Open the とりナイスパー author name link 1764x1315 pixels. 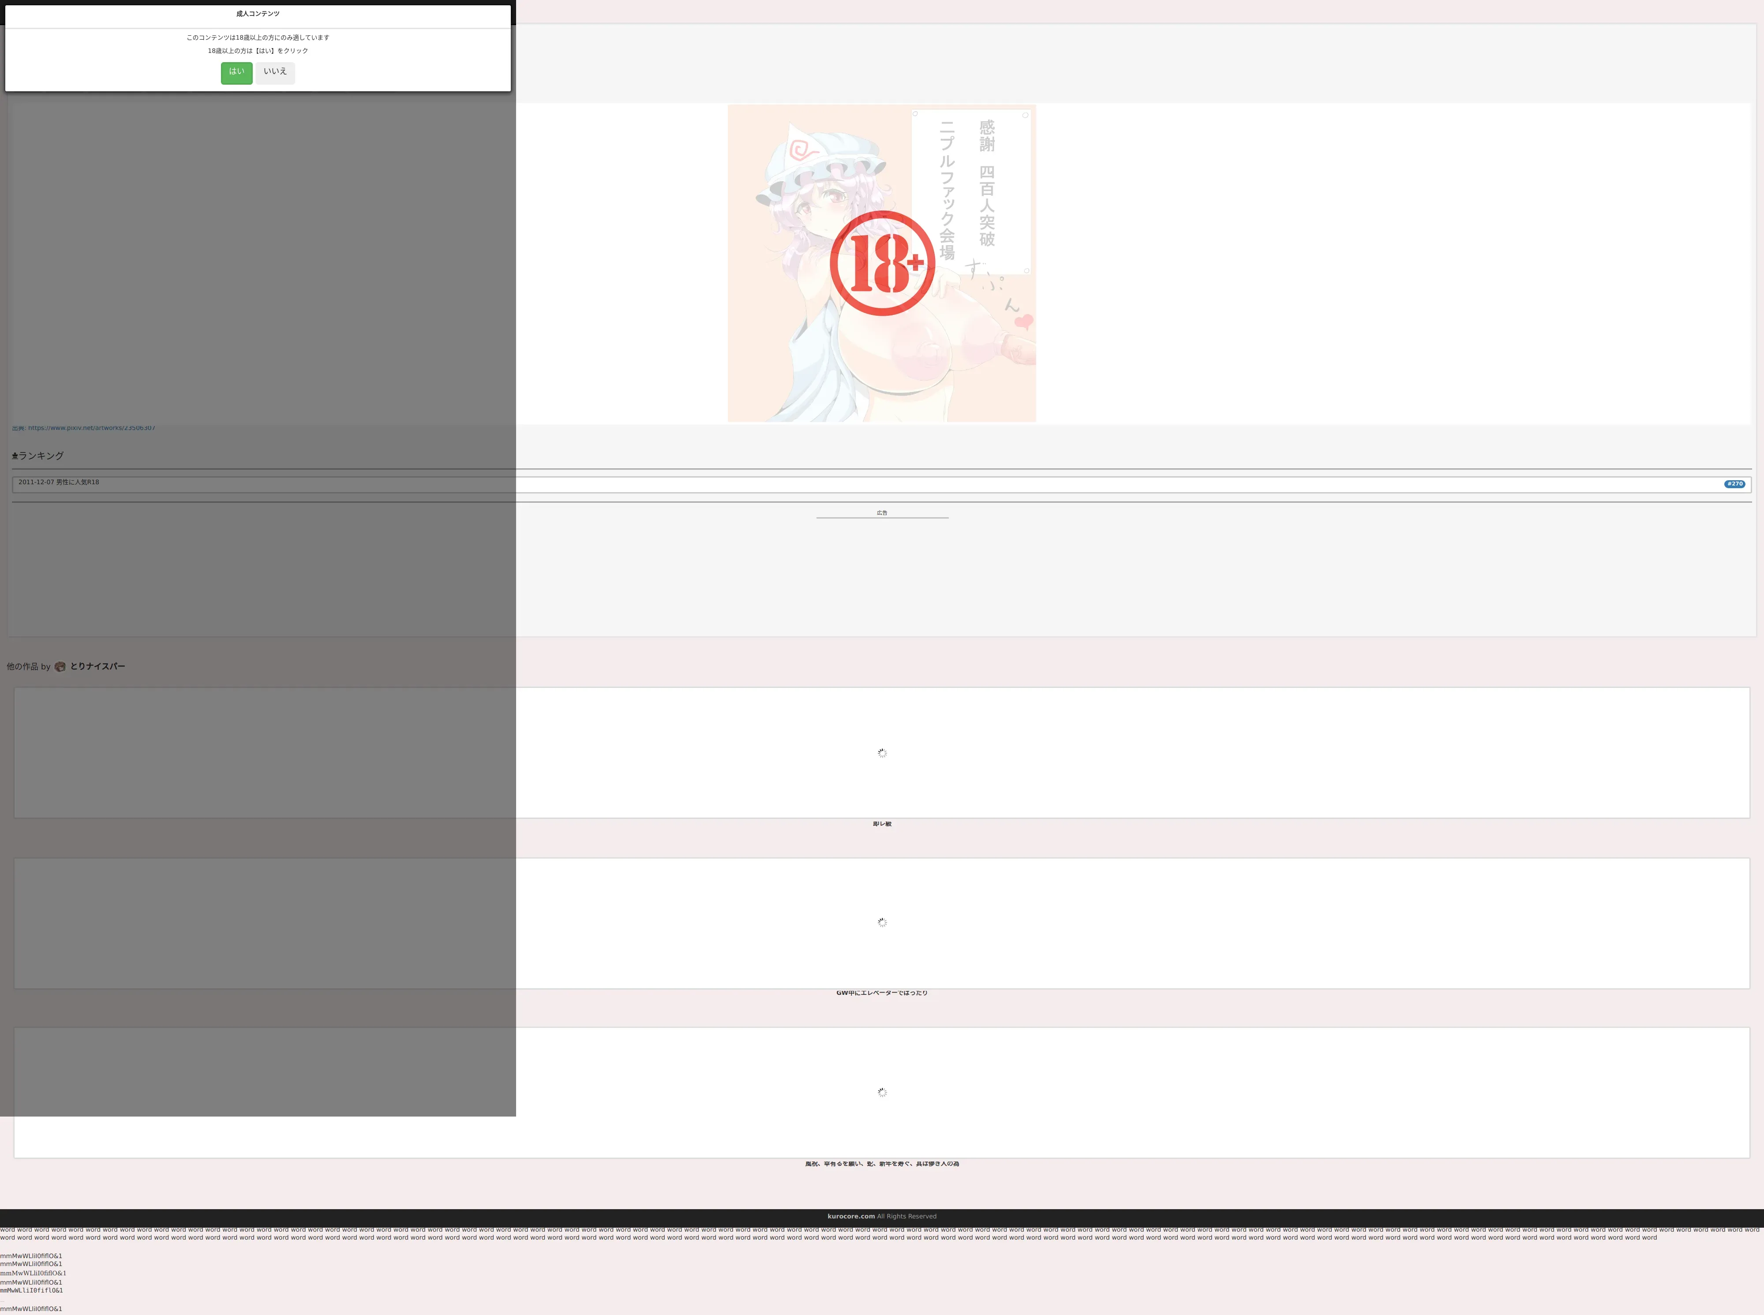click(x=97, y=667)
